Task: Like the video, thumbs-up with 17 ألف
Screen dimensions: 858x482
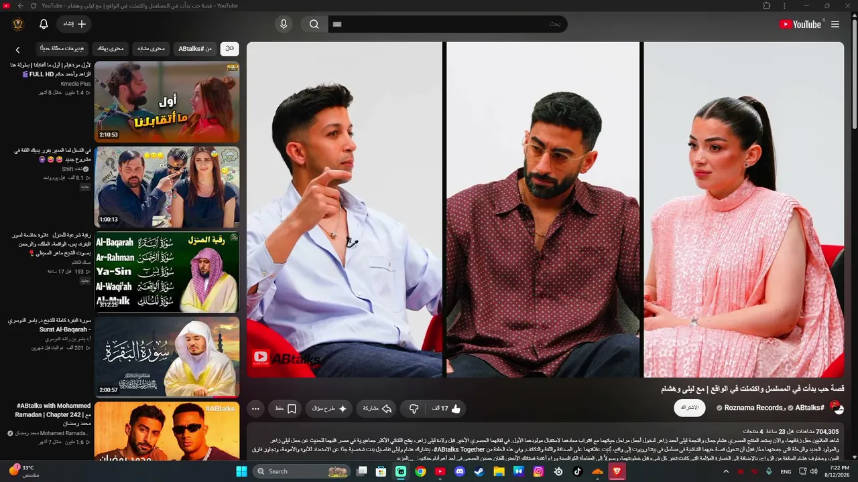Action: (446, 408)
